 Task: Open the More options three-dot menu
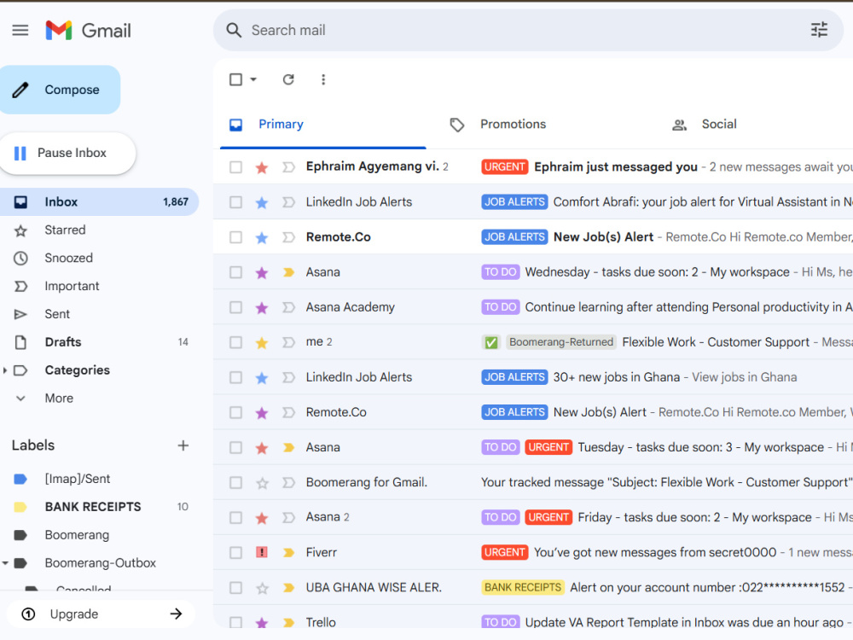(323, 79)
